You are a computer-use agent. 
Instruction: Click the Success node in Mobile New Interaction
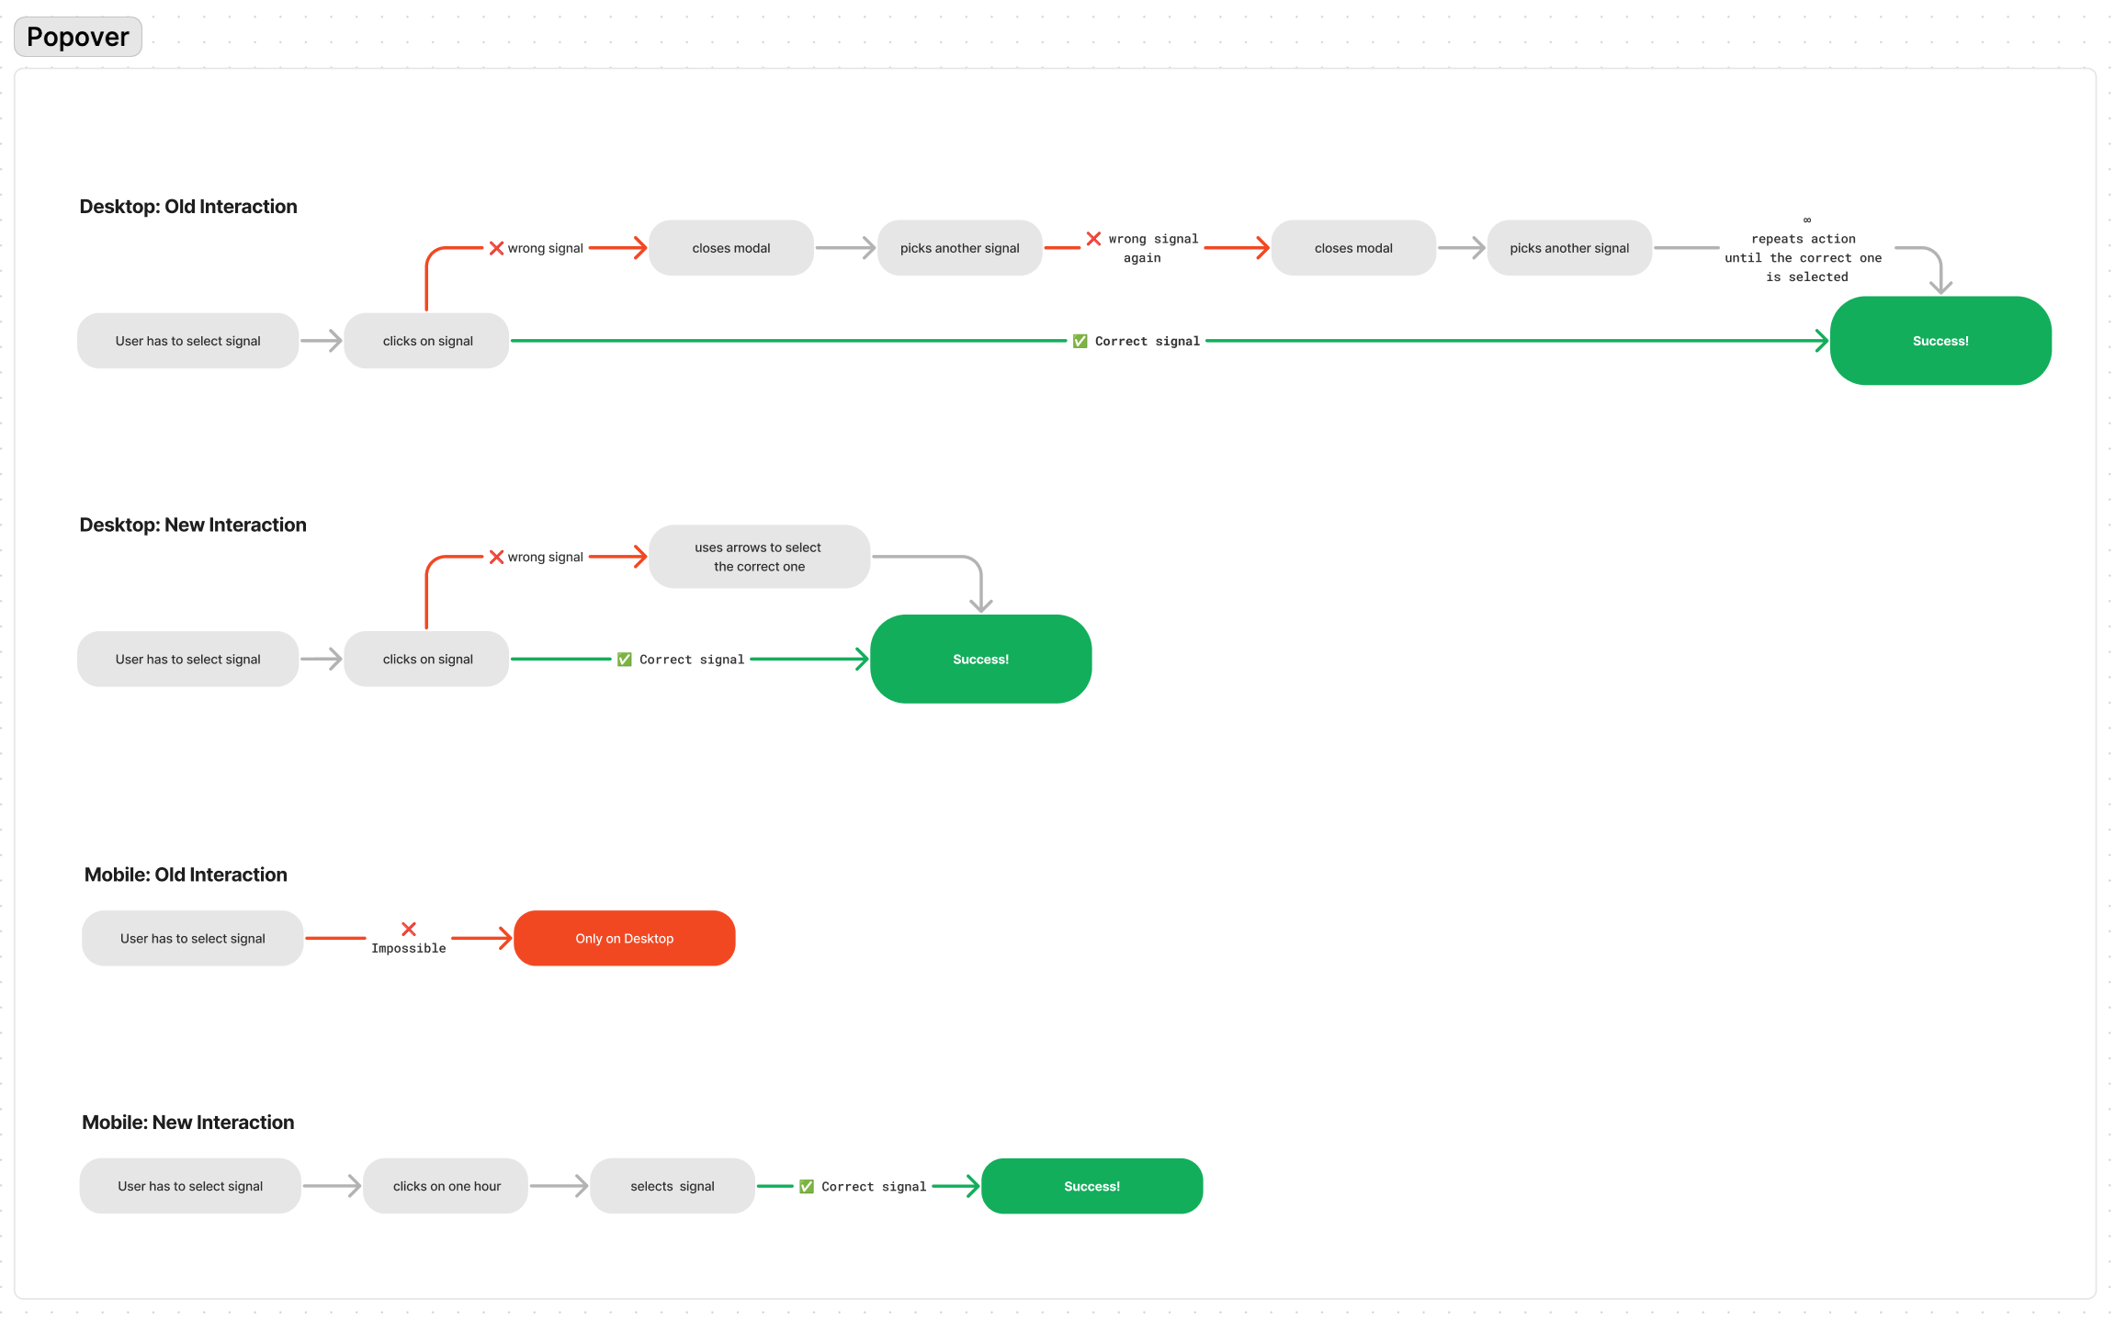pos(1091,1186)
